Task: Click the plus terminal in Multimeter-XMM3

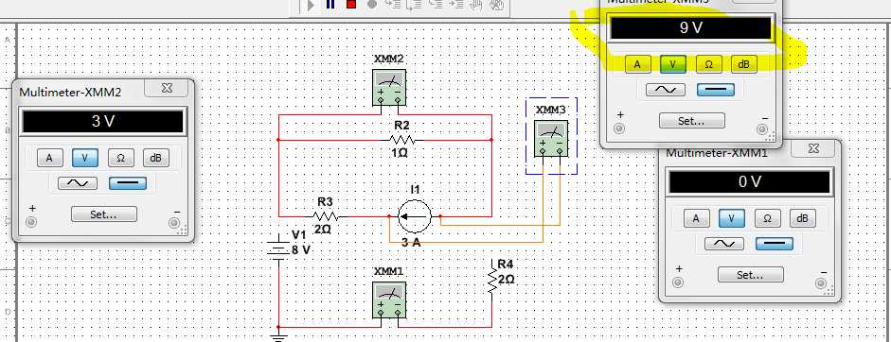Action: pos(619,128)
